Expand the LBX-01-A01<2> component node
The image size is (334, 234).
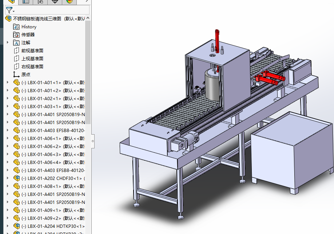tap(8, 90)
